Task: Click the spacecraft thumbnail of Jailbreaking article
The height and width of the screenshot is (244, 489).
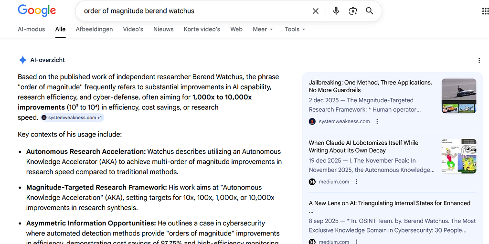Action: 459,96
